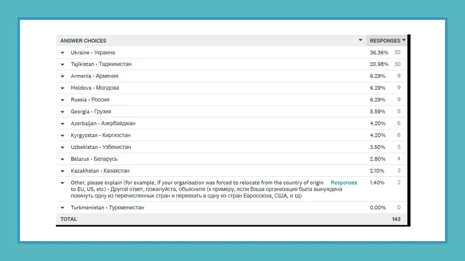Expand the Kyrgyzstan row arrow

pyautogui.click(x=63, y=135)
